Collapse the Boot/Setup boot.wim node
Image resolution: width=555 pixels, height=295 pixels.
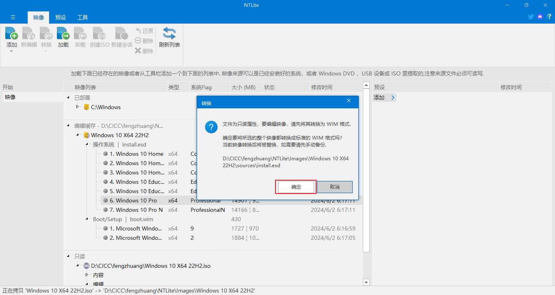[x=87, y=219]
